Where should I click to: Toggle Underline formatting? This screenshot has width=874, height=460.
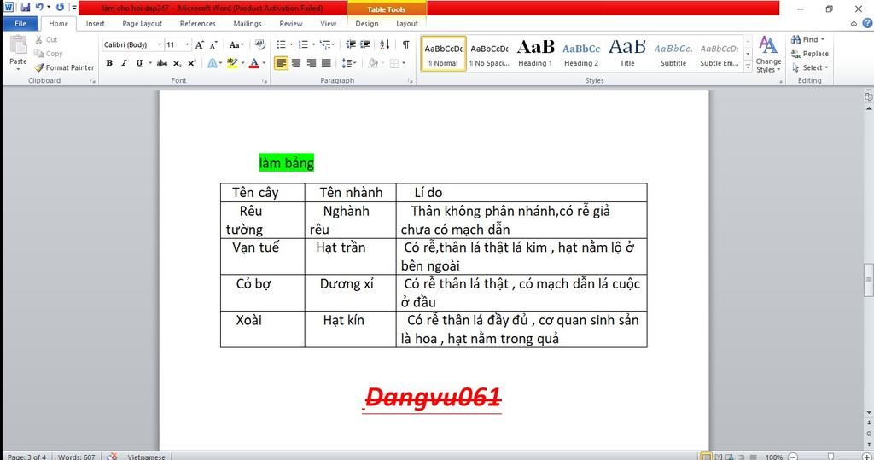(x=139, y=63)
